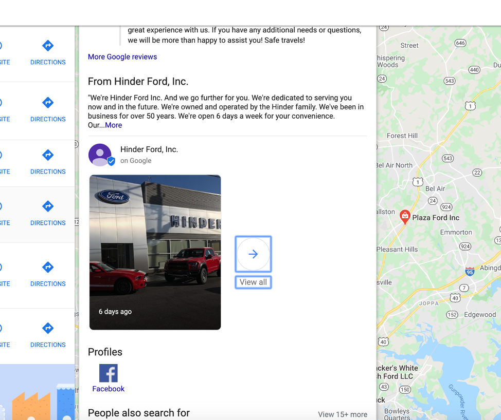Image resolution: width=501 pixels, height=420 pixels.
Task: Click Tucker's White Marsh Ford LLC map label
Action: (x=396, y=372)
